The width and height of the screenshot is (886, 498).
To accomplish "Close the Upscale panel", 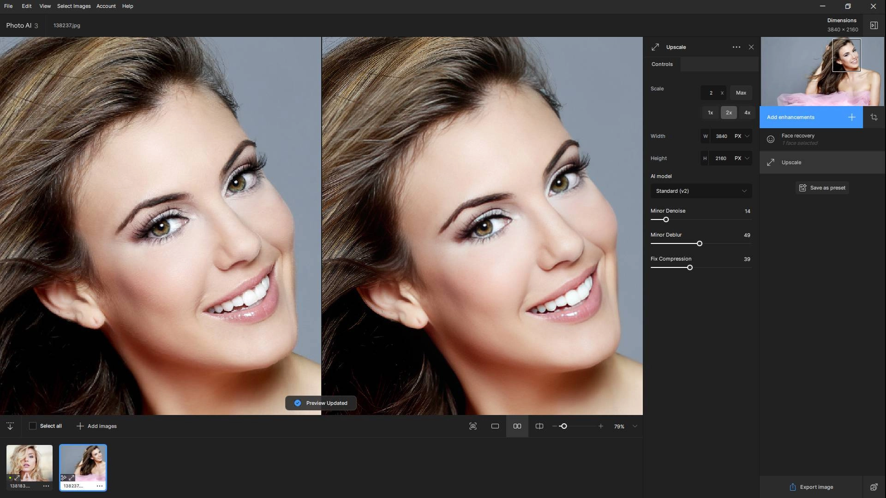I will [x=751, y=47].
